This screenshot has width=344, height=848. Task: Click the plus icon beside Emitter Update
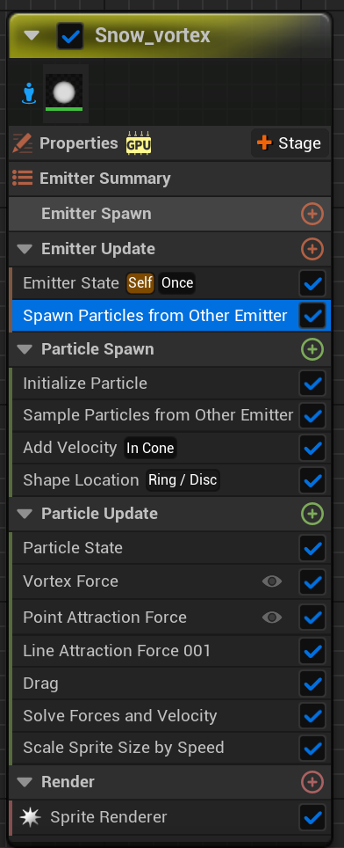tap(312, 249)
